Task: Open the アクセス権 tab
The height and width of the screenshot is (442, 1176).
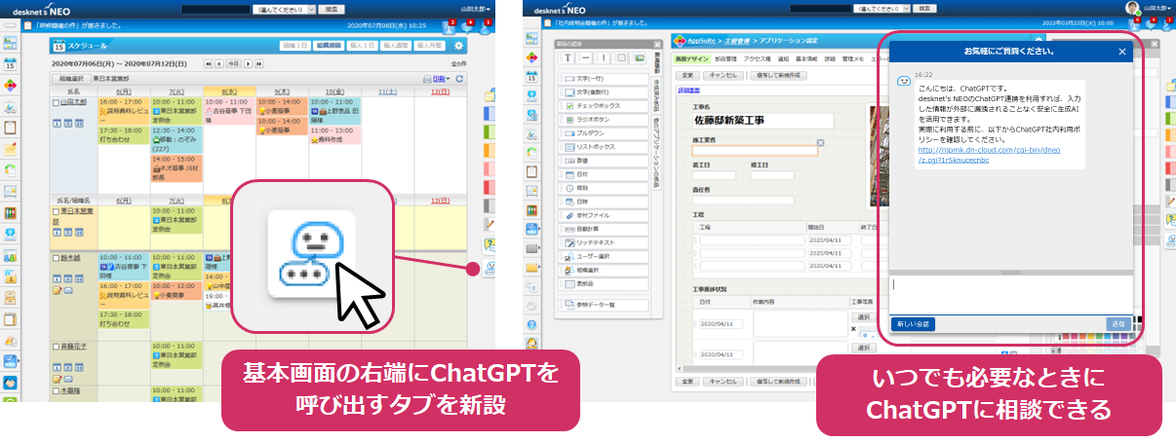Action: (757, 58)
